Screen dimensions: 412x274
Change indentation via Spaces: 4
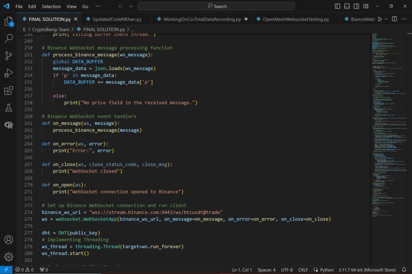pyautogui.click(x=266, y=269)
